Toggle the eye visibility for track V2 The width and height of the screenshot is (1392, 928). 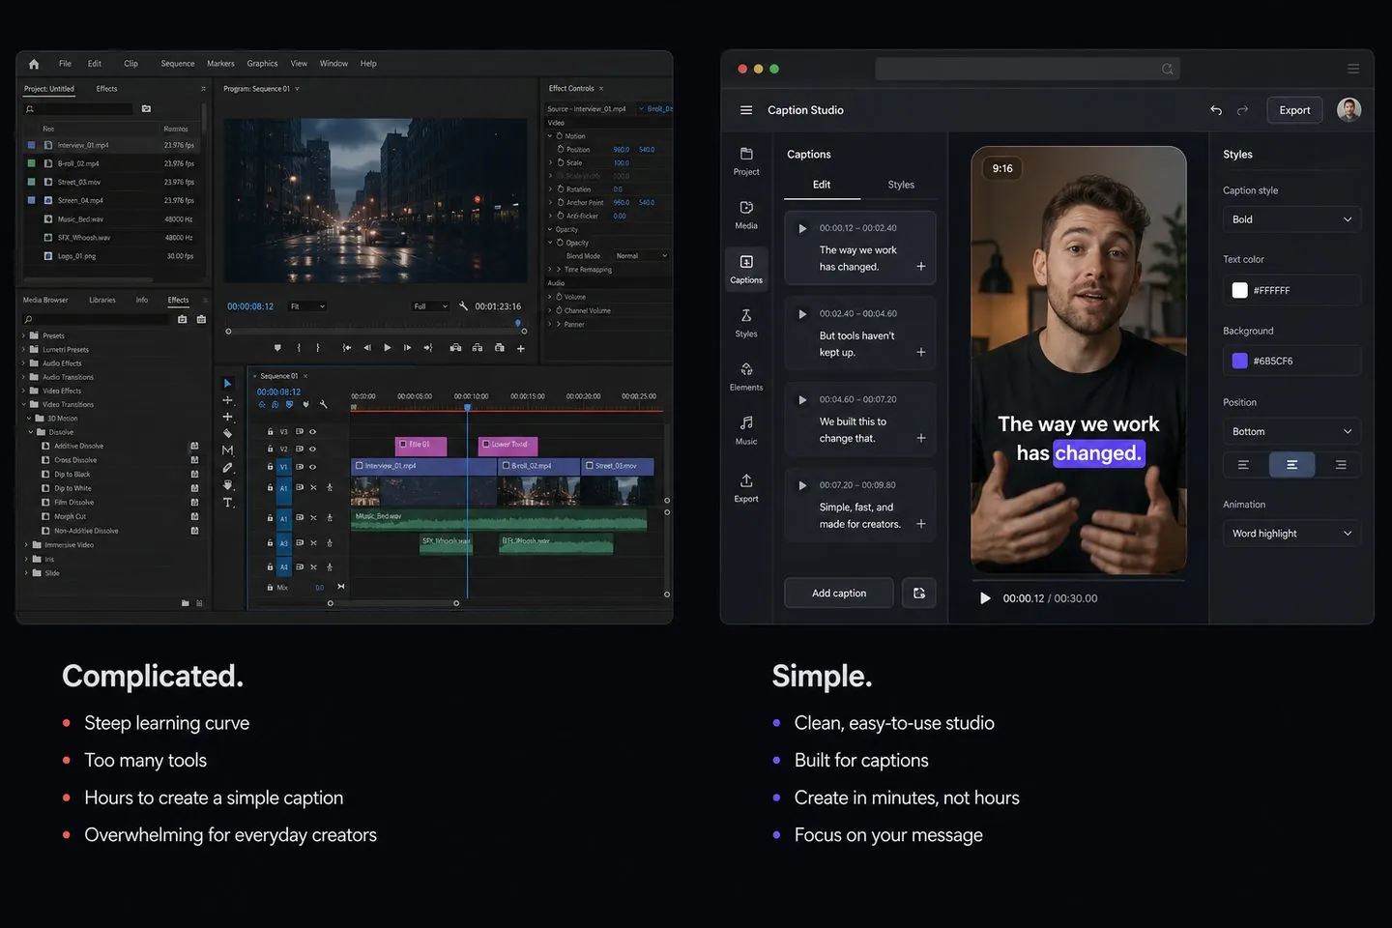pos(312,449)
